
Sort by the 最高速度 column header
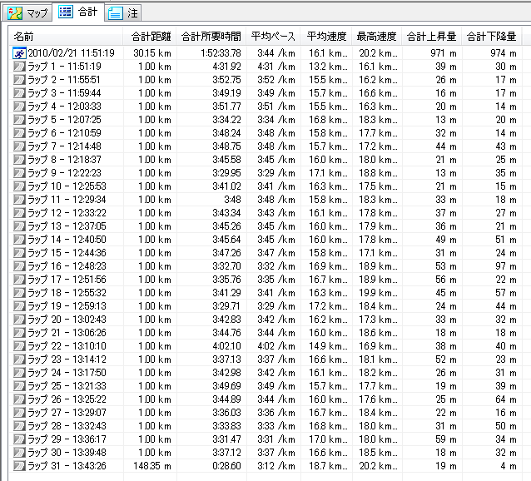point(377,37)
